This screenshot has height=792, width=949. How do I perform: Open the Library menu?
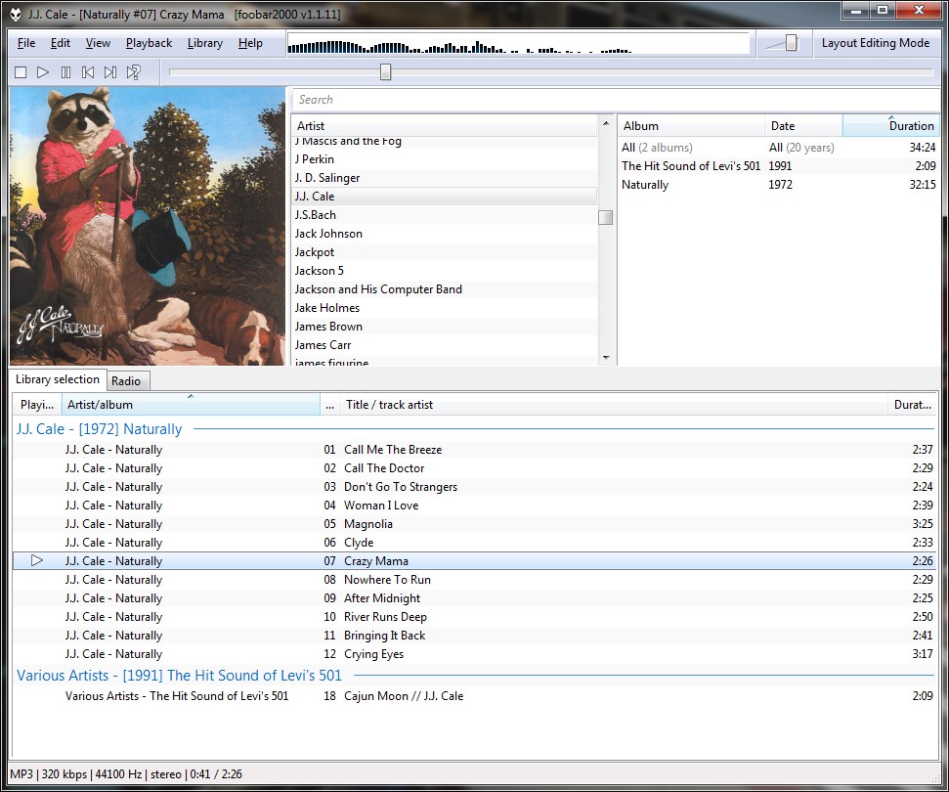(204, 43)
